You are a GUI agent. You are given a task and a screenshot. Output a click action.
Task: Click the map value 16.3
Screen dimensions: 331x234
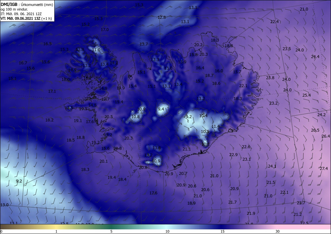(238, 98)
